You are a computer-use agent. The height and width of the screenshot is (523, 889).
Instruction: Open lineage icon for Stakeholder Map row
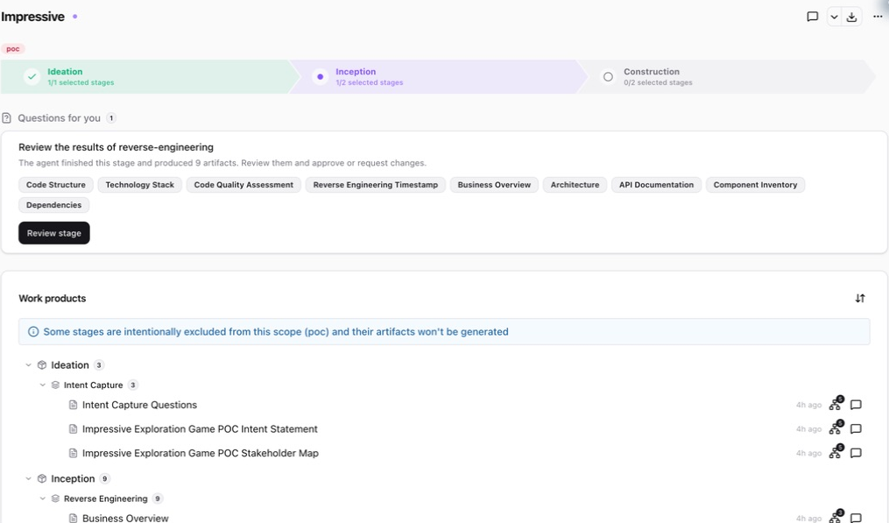836,452
